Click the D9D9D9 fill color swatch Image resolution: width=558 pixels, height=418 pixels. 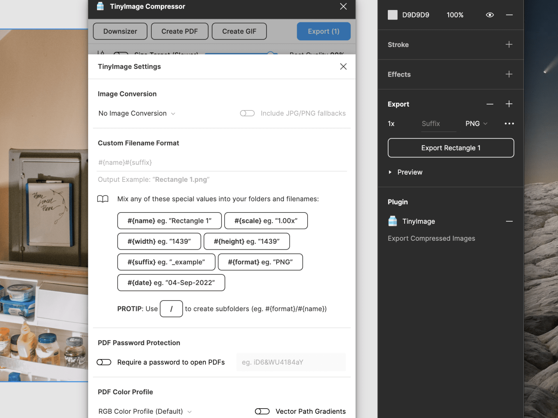[x=393, y=15]
